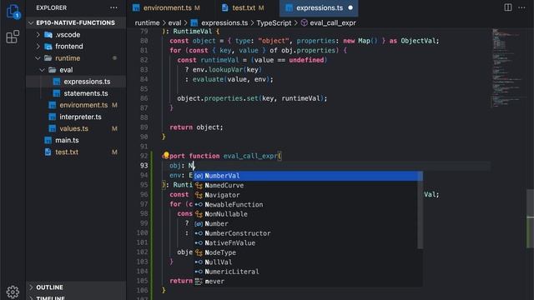Click line number 89 in gutter

(x=144, y=127)
